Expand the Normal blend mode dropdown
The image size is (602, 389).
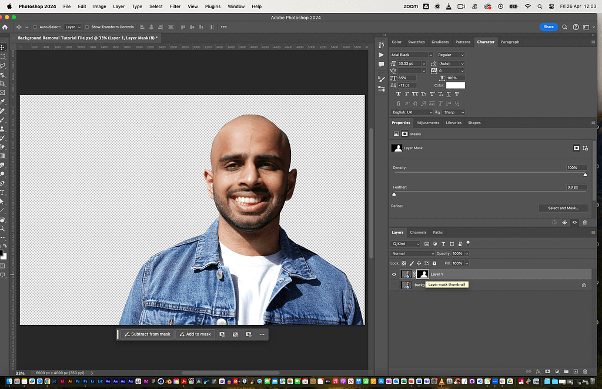pos(413,254)
